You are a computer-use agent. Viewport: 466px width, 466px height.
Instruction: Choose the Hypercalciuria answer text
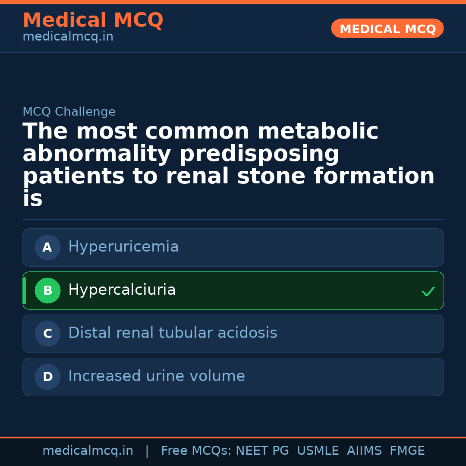tap(122, 290)
